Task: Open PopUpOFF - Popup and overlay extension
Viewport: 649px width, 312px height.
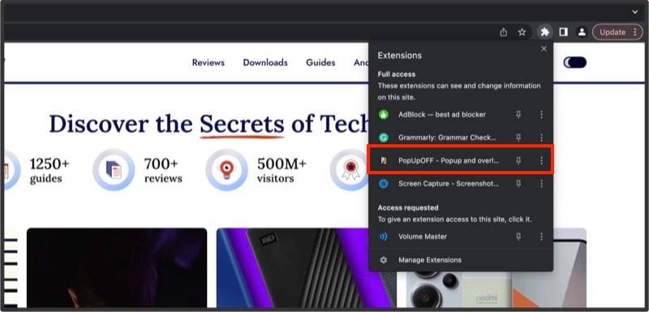Action: [449, 160]
